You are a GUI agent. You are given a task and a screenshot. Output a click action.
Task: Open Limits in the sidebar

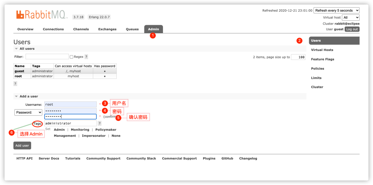(x=316, y=78)
